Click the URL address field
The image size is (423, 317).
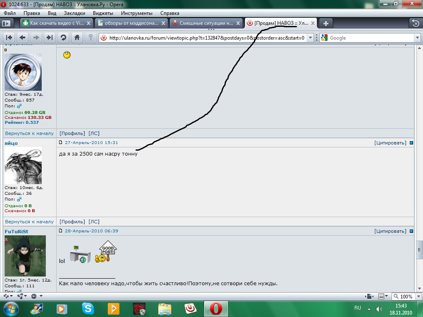(x=207, y=38)
